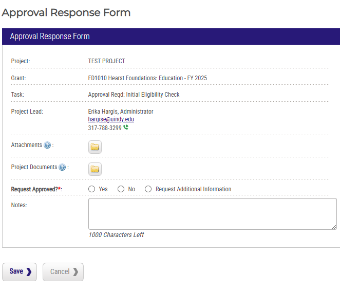The width and height of the screenshot is (340, 291).
Task: Click the Notes resize handle corner
Action: (x=334, y=227)
